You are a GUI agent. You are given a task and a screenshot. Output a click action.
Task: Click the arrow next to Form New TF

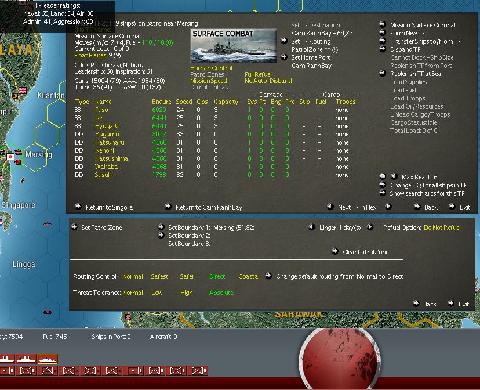coord(383,32)
